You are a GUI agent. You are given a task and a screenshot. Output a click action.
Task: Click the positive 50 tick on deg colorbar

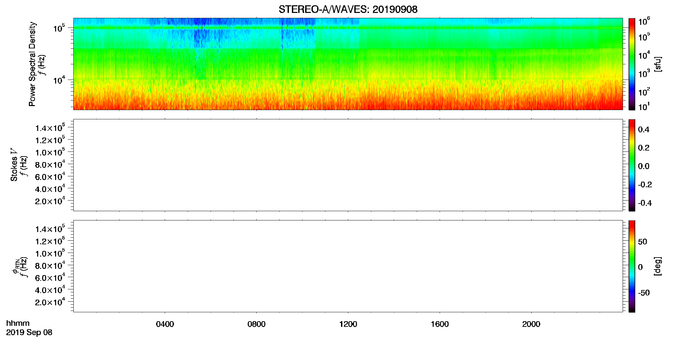[x=643, y=242]
